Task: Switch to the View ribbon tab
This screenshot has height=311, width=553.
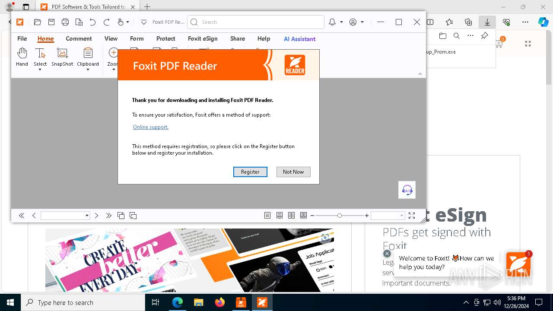Action: 111,38
